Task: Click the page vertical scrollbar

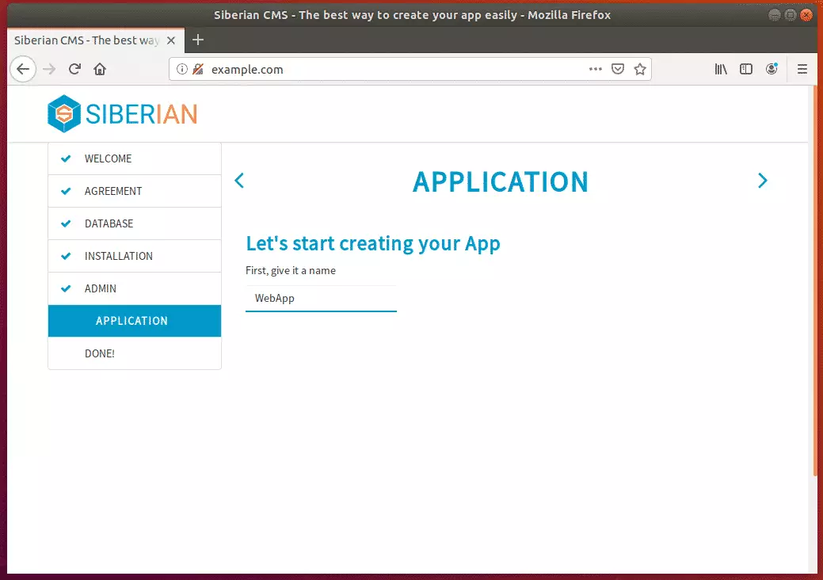Action: (814, 280)
